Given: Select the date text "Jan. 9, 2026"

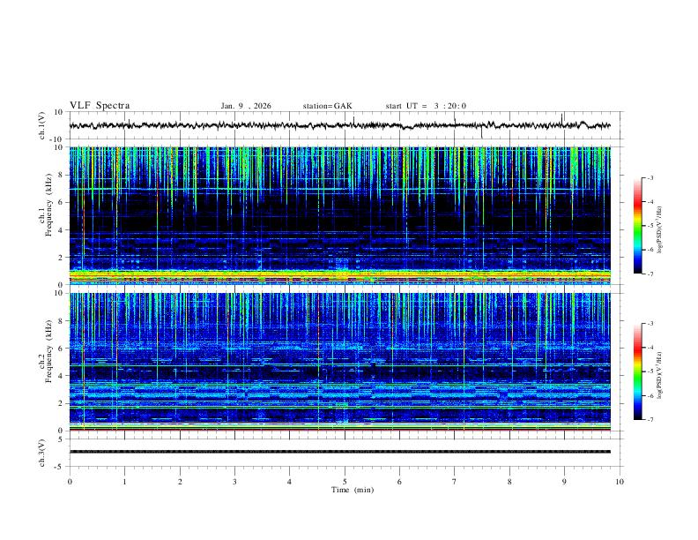Looking at the screenshot, I should tap(246, 106).
